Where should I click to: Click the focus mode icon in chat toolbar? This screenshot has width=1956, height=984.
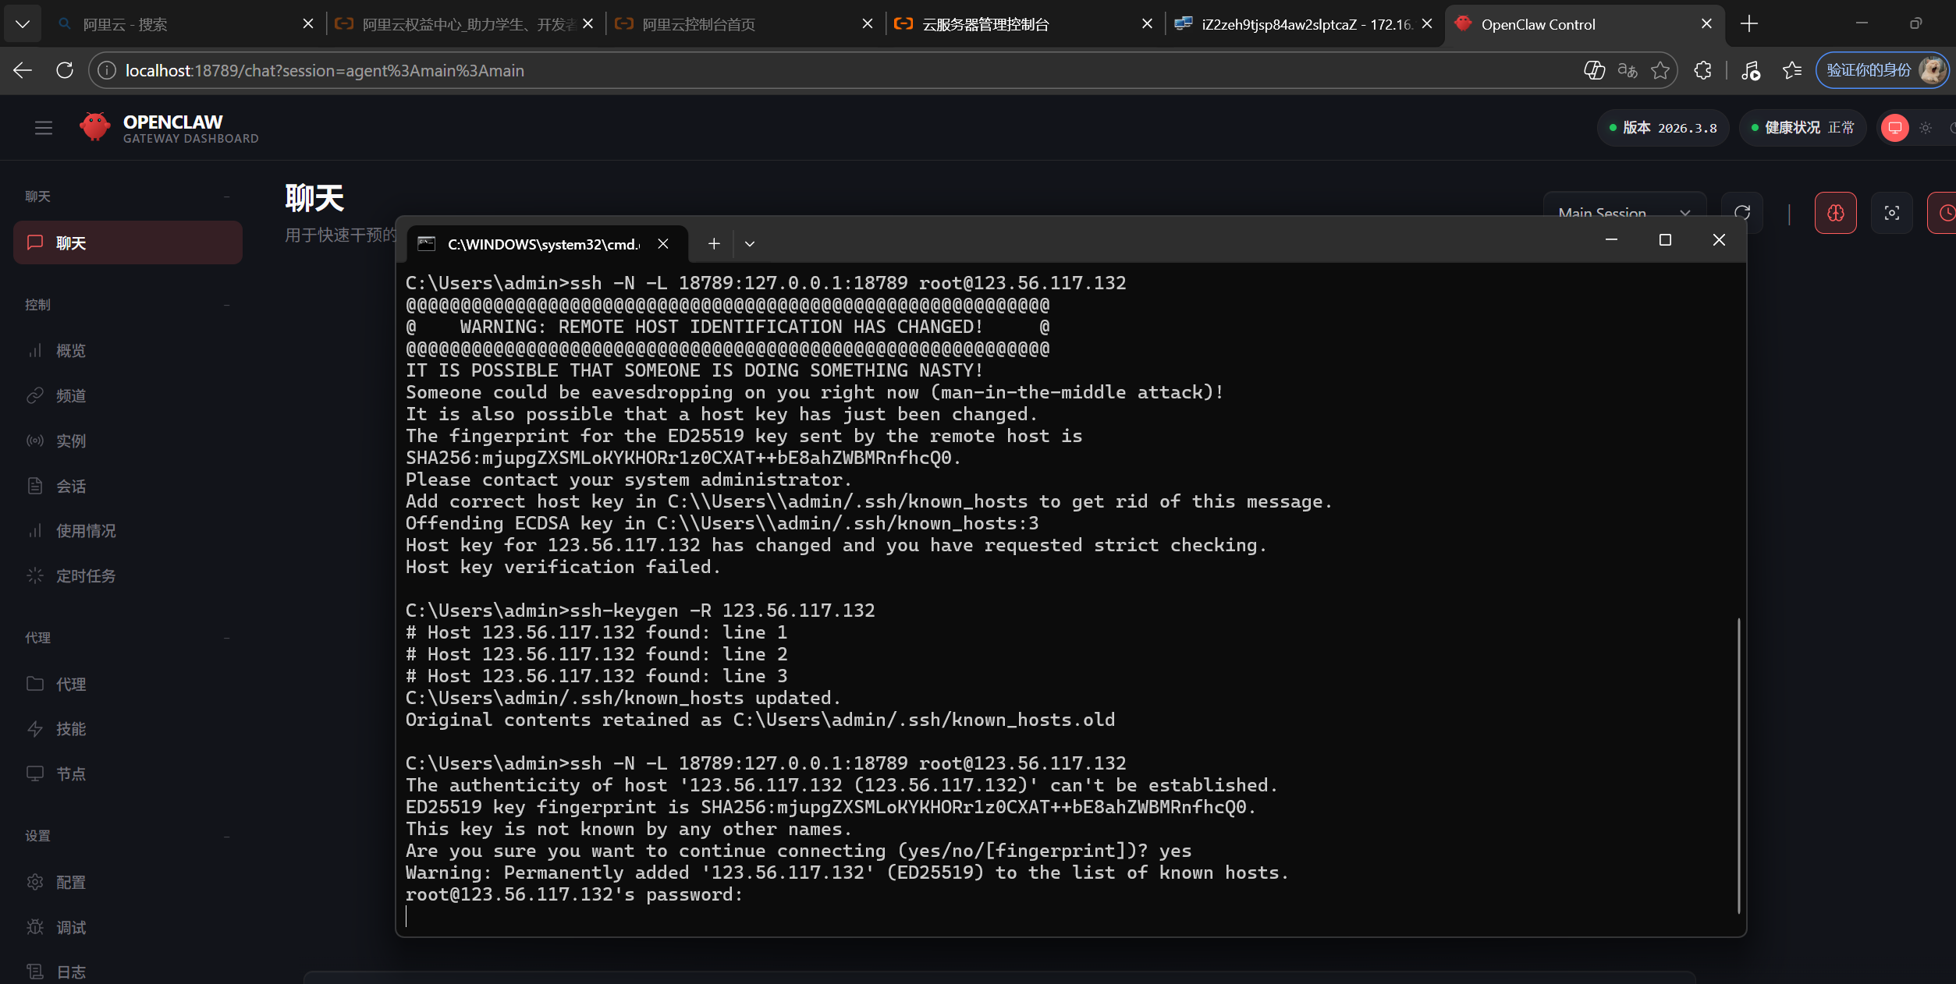[x=1891, y=213]
